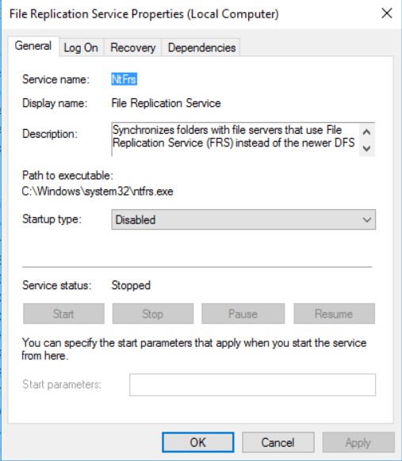Click the Startup type dropdown chevron arrow
Viewport: 402px width, 461px height.
[x=366, y=219]
